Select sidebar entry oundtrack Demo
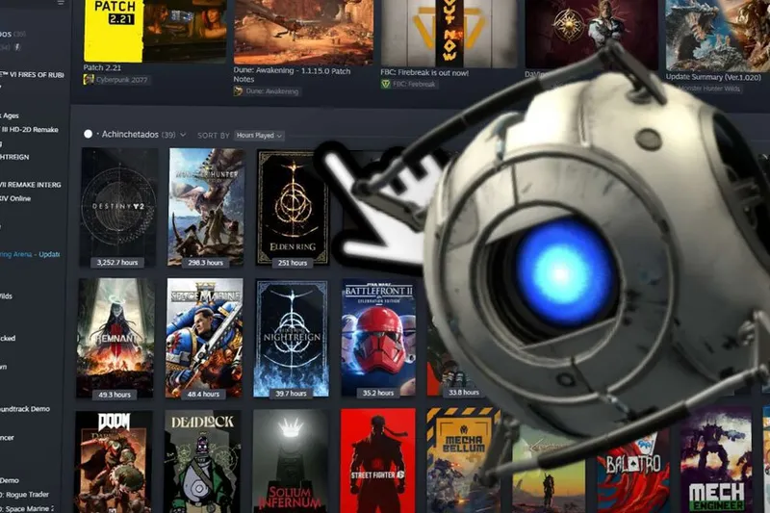Viewport: 770px width, 513px height. (x=25, y=409)
